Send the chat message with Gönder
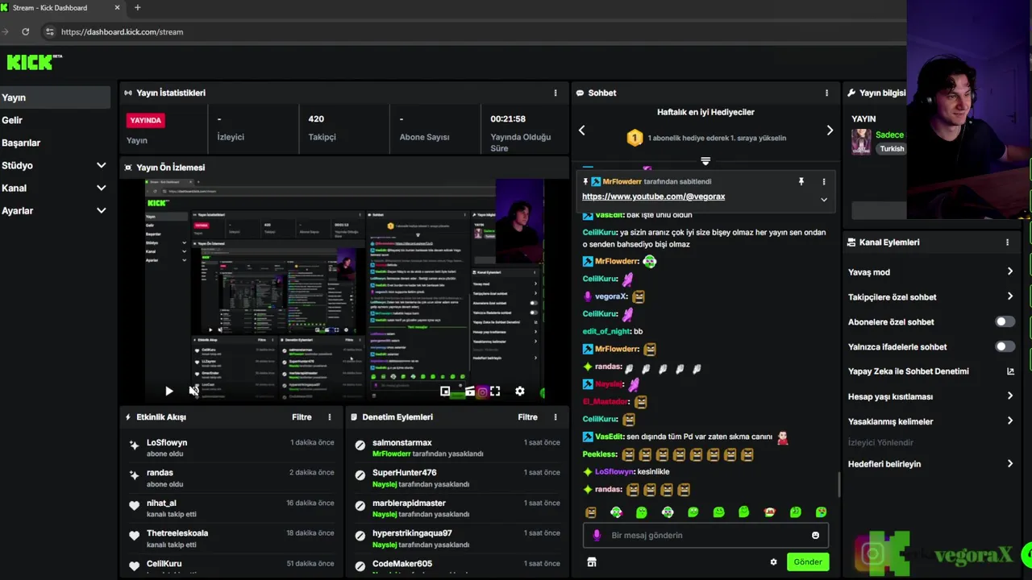 click(807, 562)
